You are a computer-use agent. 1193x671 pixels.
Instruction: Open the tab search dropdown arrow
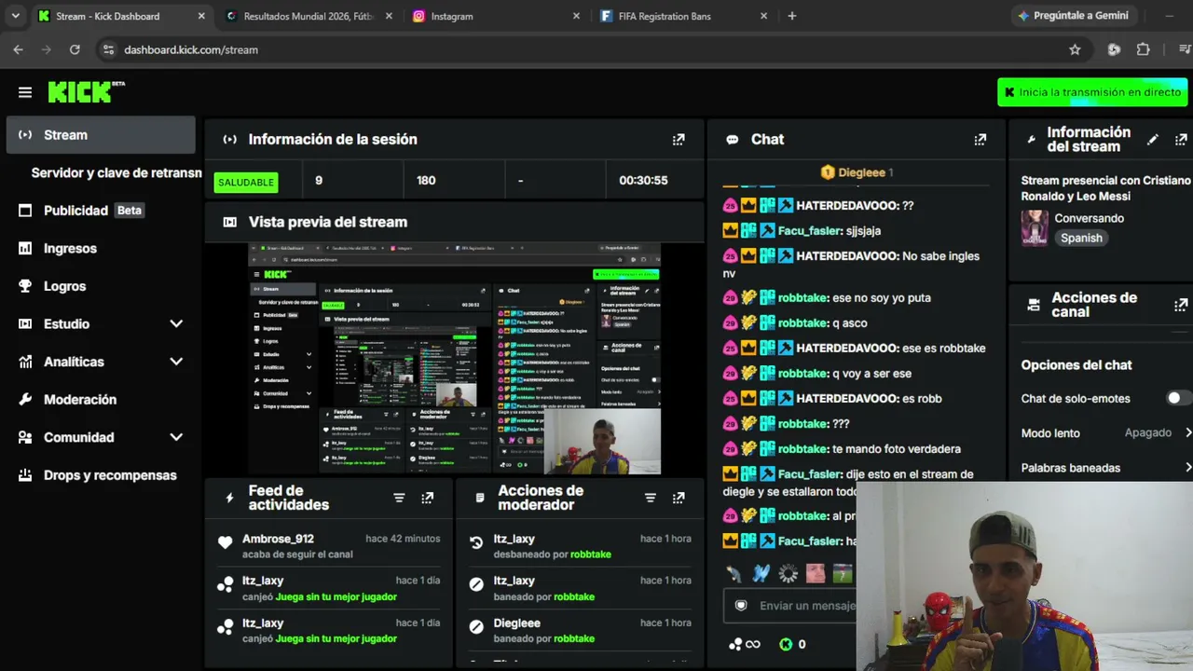click(16, 16)
